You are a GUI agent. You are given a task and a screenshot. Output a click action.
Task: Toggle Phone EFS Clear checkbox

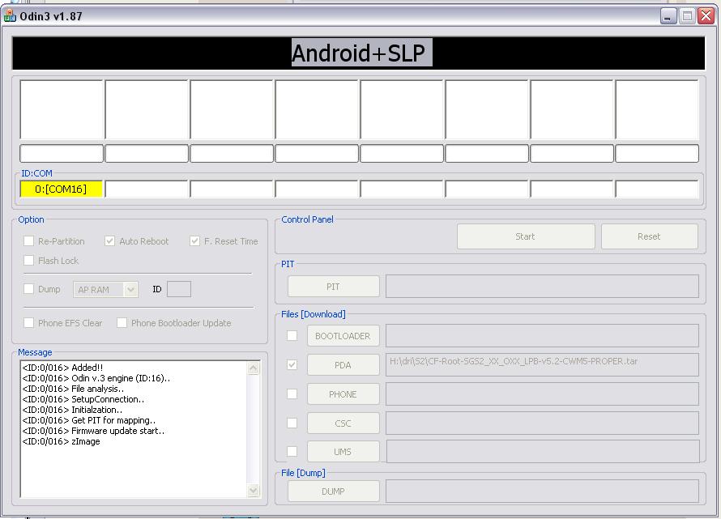[28, 323]
